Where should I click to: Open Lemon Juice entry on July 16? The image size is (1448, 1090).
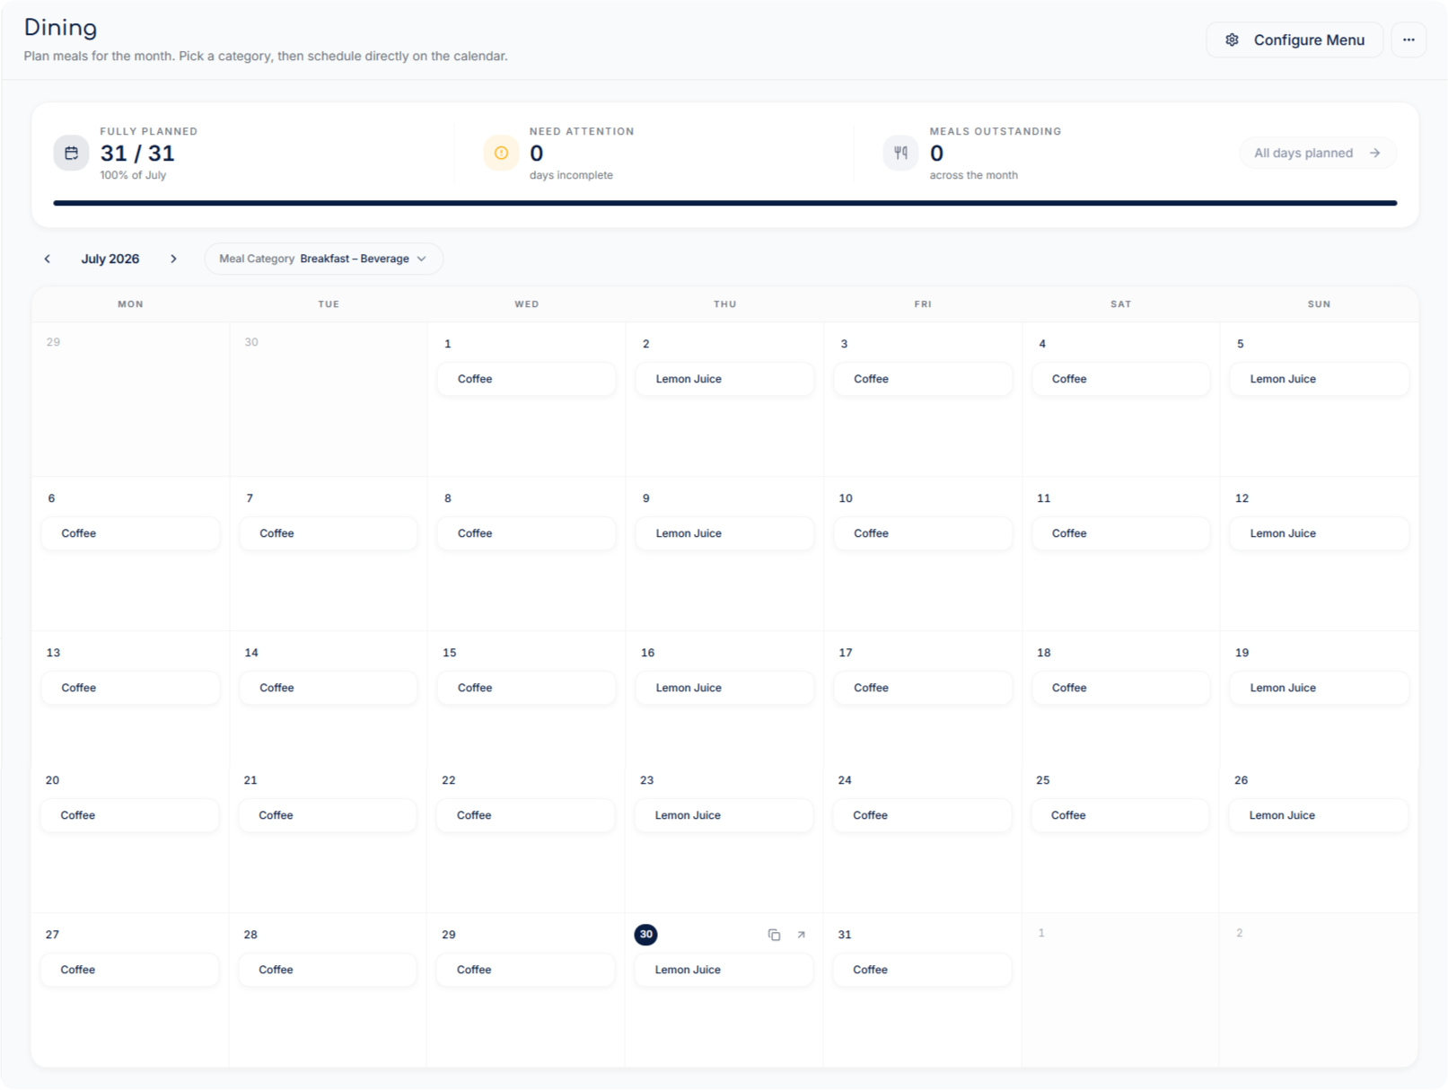coord(724,688)
